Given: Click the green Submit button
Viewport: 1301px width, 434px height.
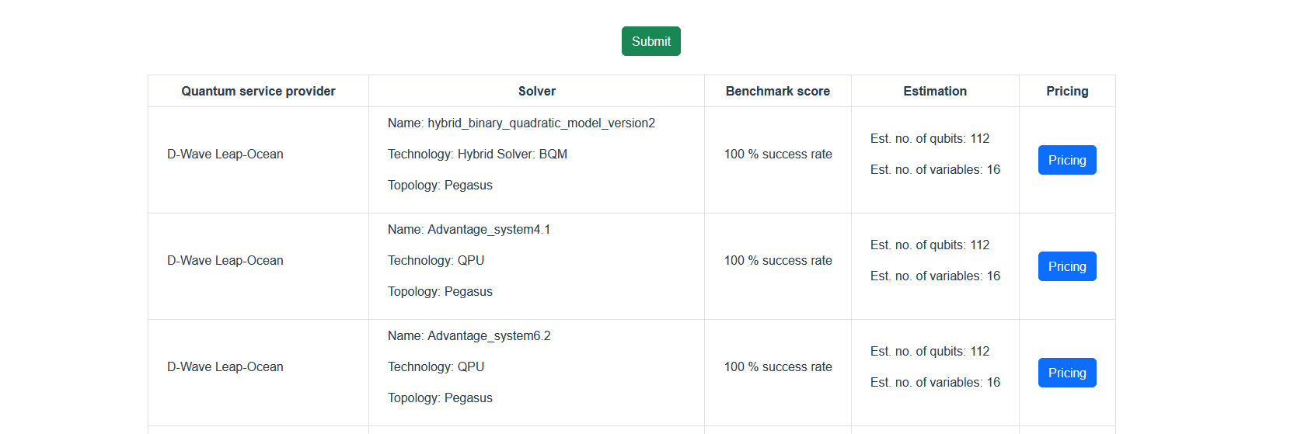Looking at the screenshot, I should coord(650,41).
